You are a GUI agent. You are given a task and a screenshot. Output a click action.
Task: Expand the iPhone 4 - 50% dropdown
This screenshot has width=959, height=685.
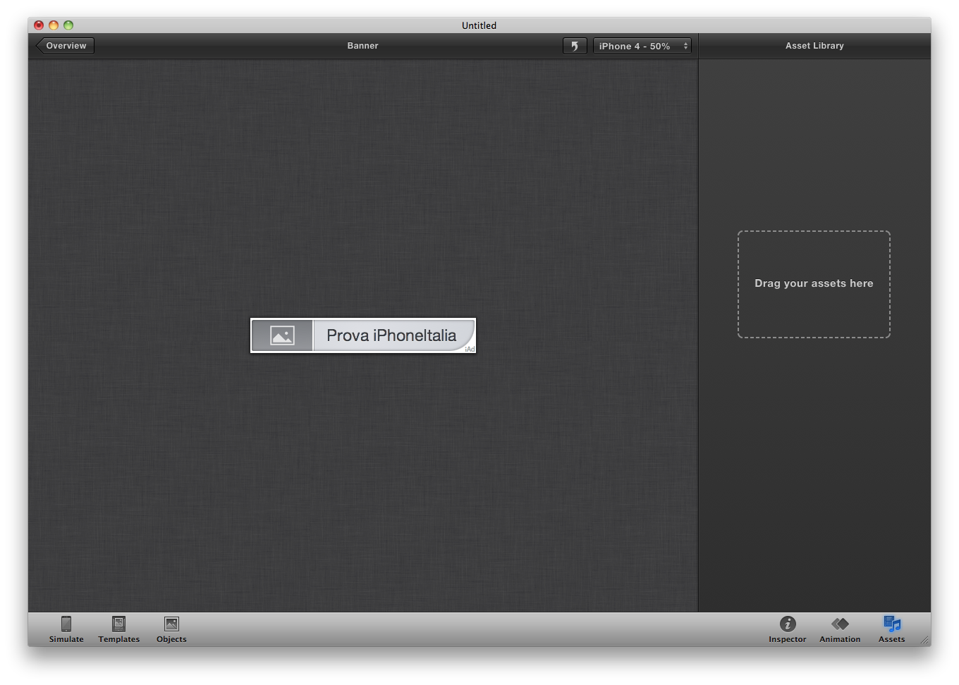click(642, 46)
